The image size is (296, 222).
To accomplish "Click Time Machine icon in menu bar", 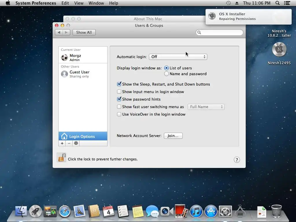I will [228, 3].
